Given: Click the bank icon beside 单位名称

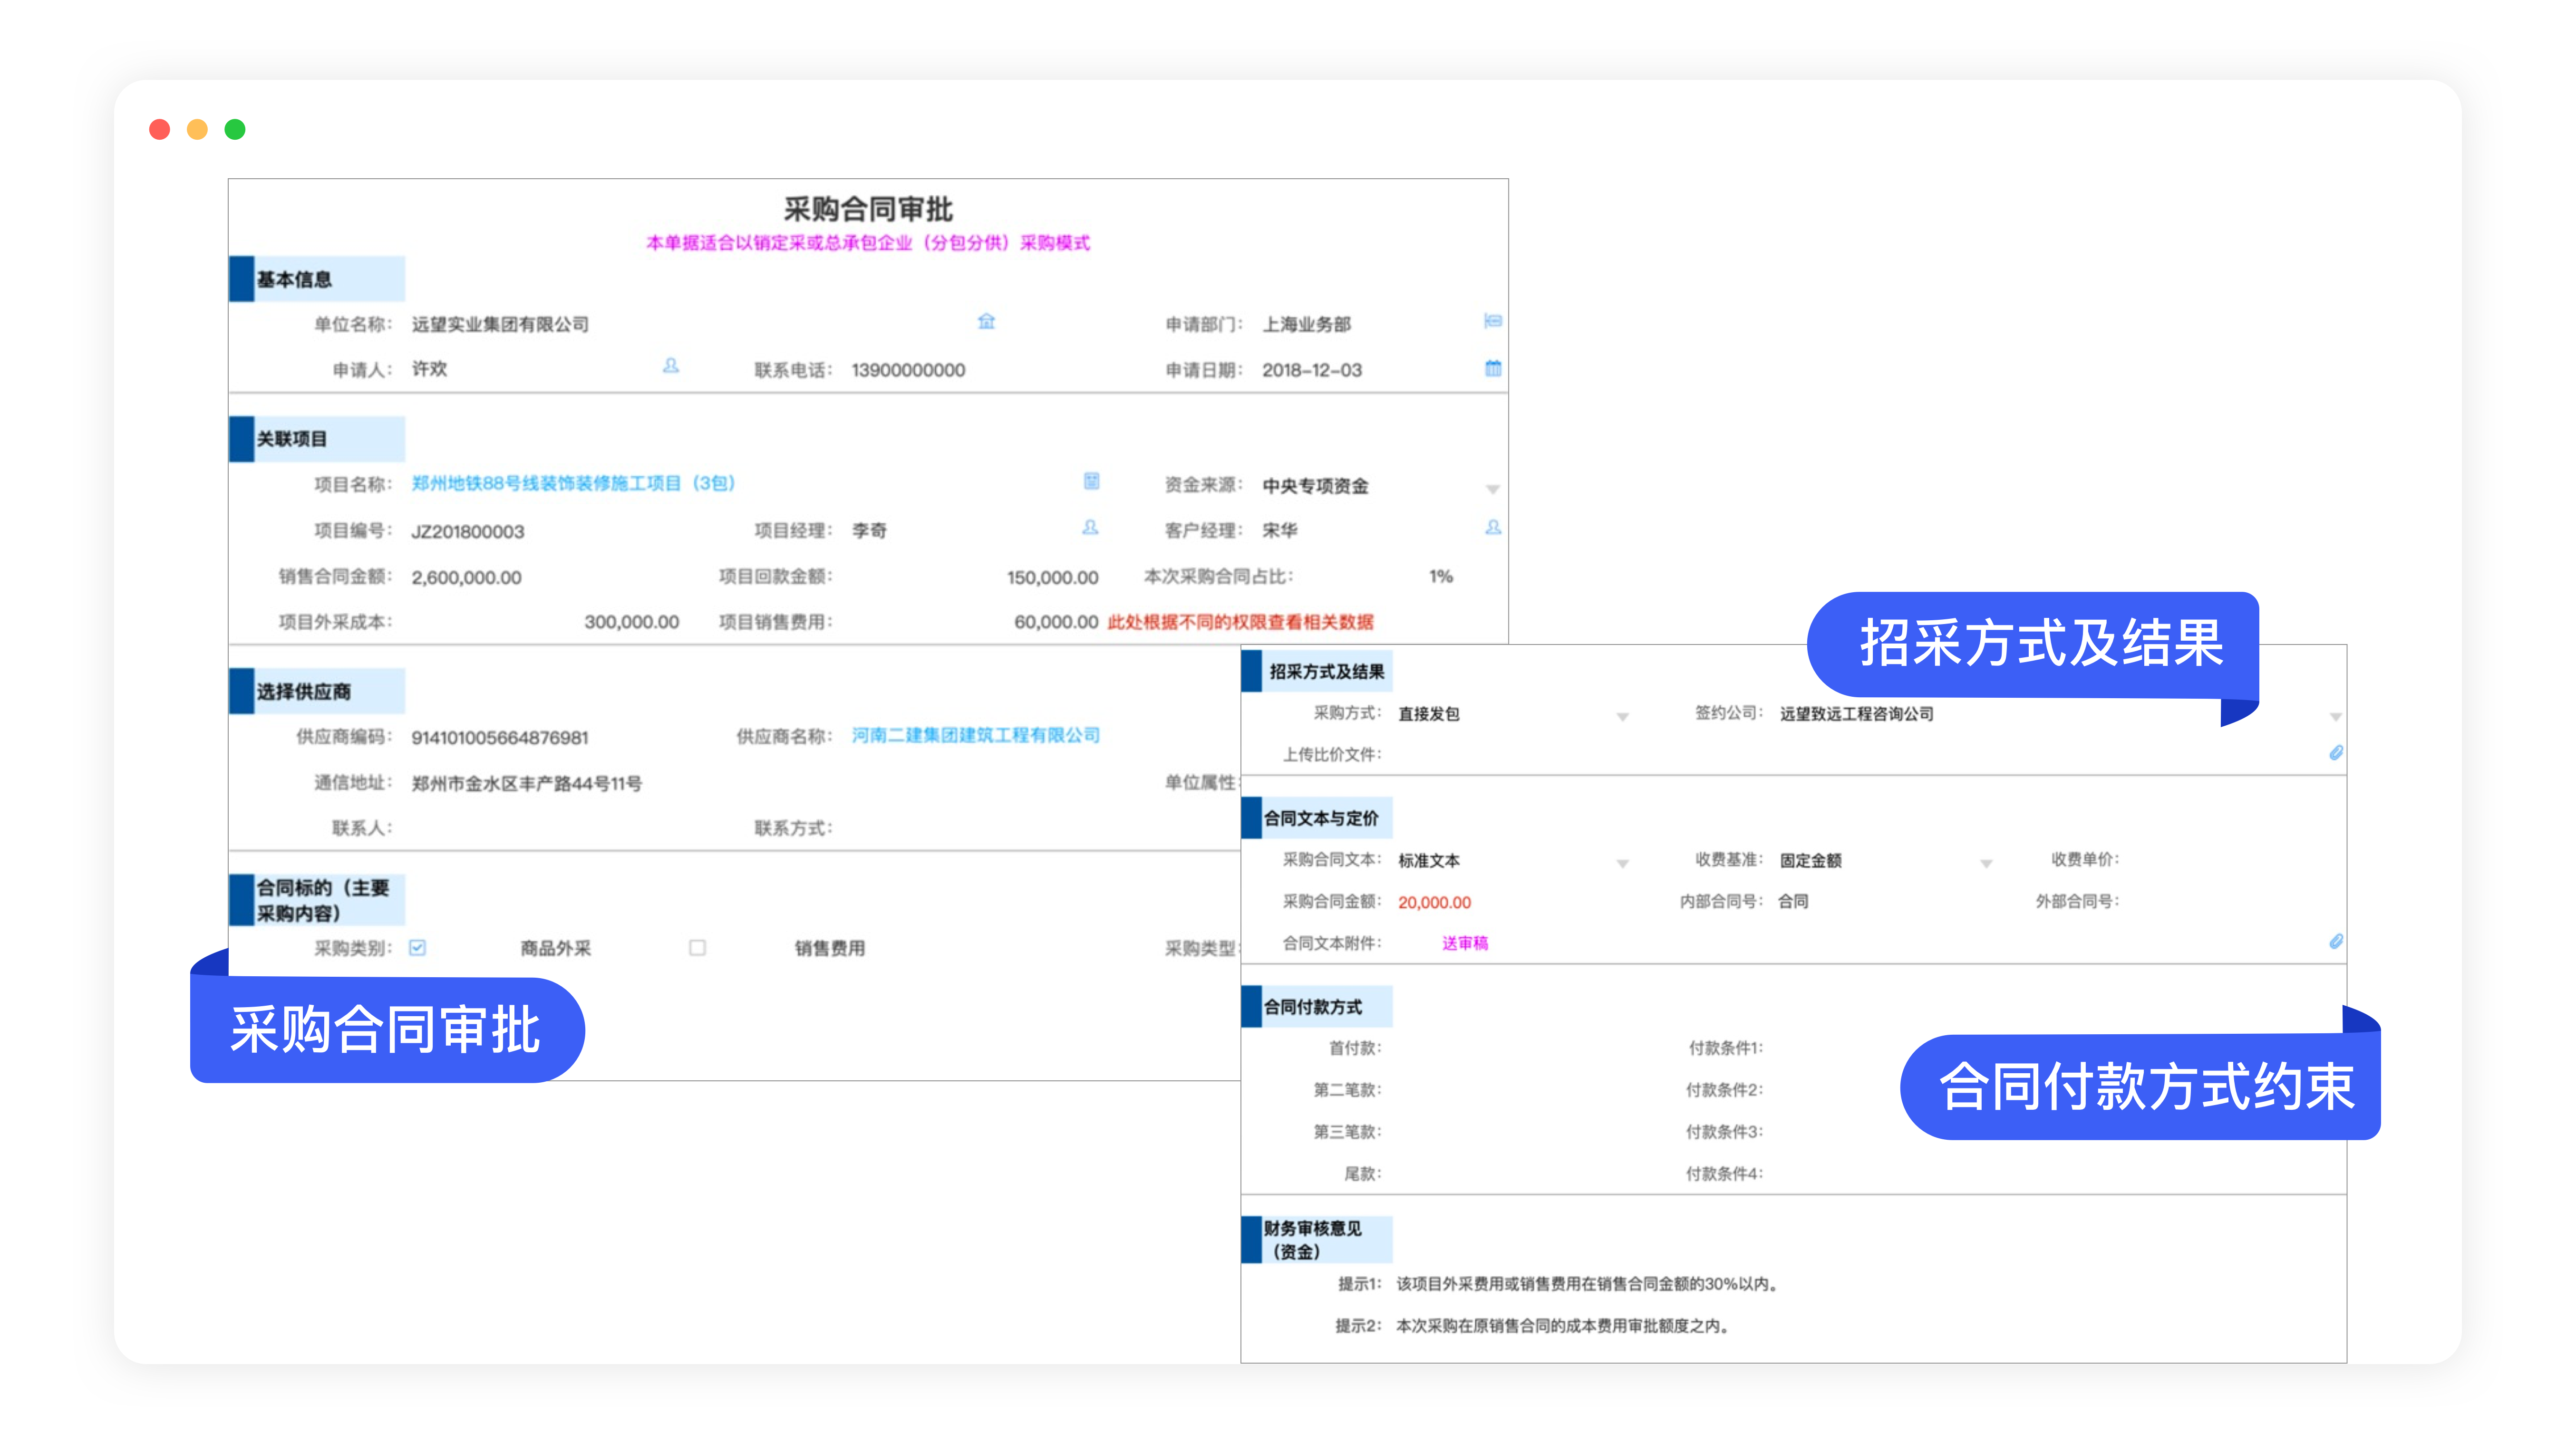Looking at the screenshot, I should click(x=986, y=321).
